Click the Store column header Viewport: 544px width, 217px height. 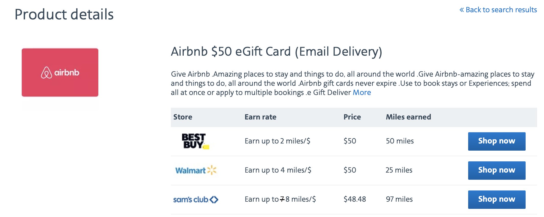click(x=183, y=117)
